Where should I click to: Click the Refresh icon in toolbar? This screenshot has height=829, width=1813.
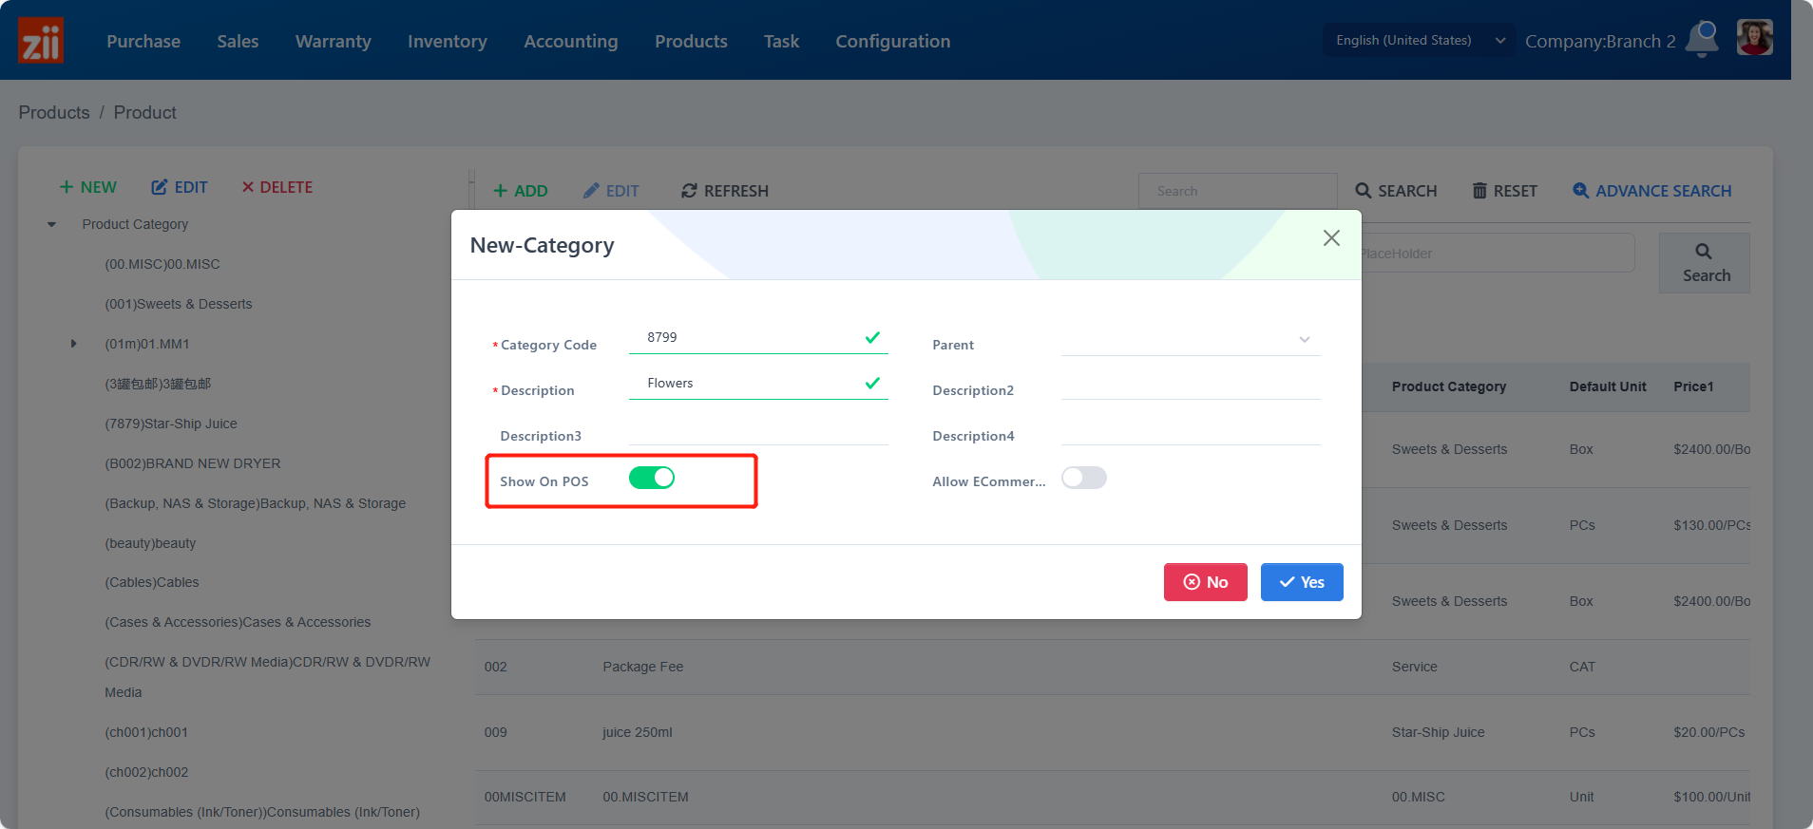click(689, 191)
